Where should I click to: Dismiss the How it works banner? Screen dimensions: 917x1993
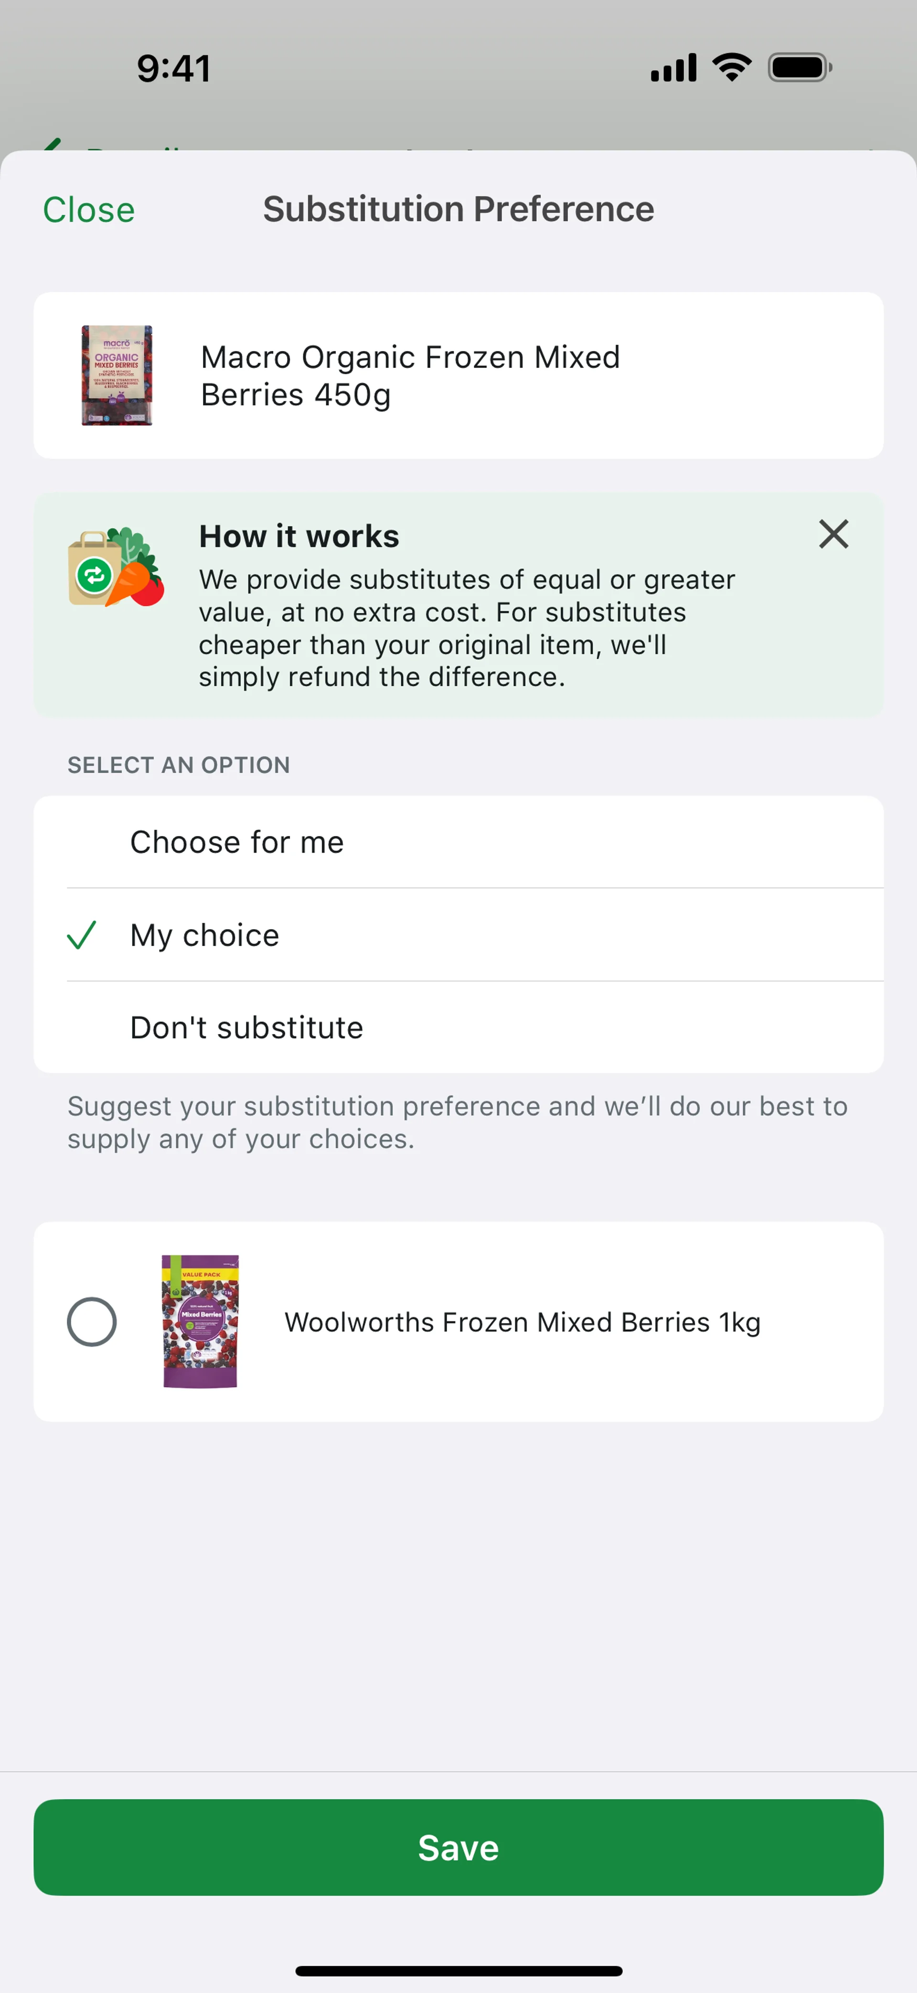click(833, 534)
